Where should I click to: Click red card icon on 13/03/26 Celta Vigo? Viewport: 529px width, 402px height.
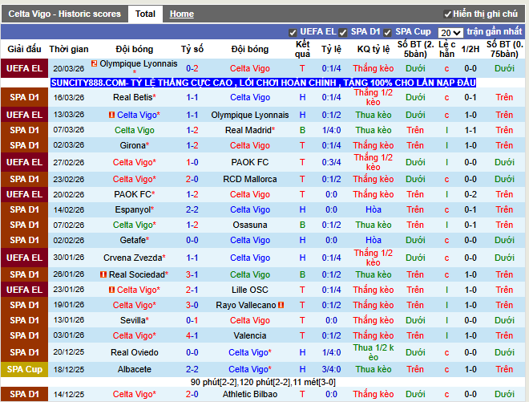(x=111, y=115)
